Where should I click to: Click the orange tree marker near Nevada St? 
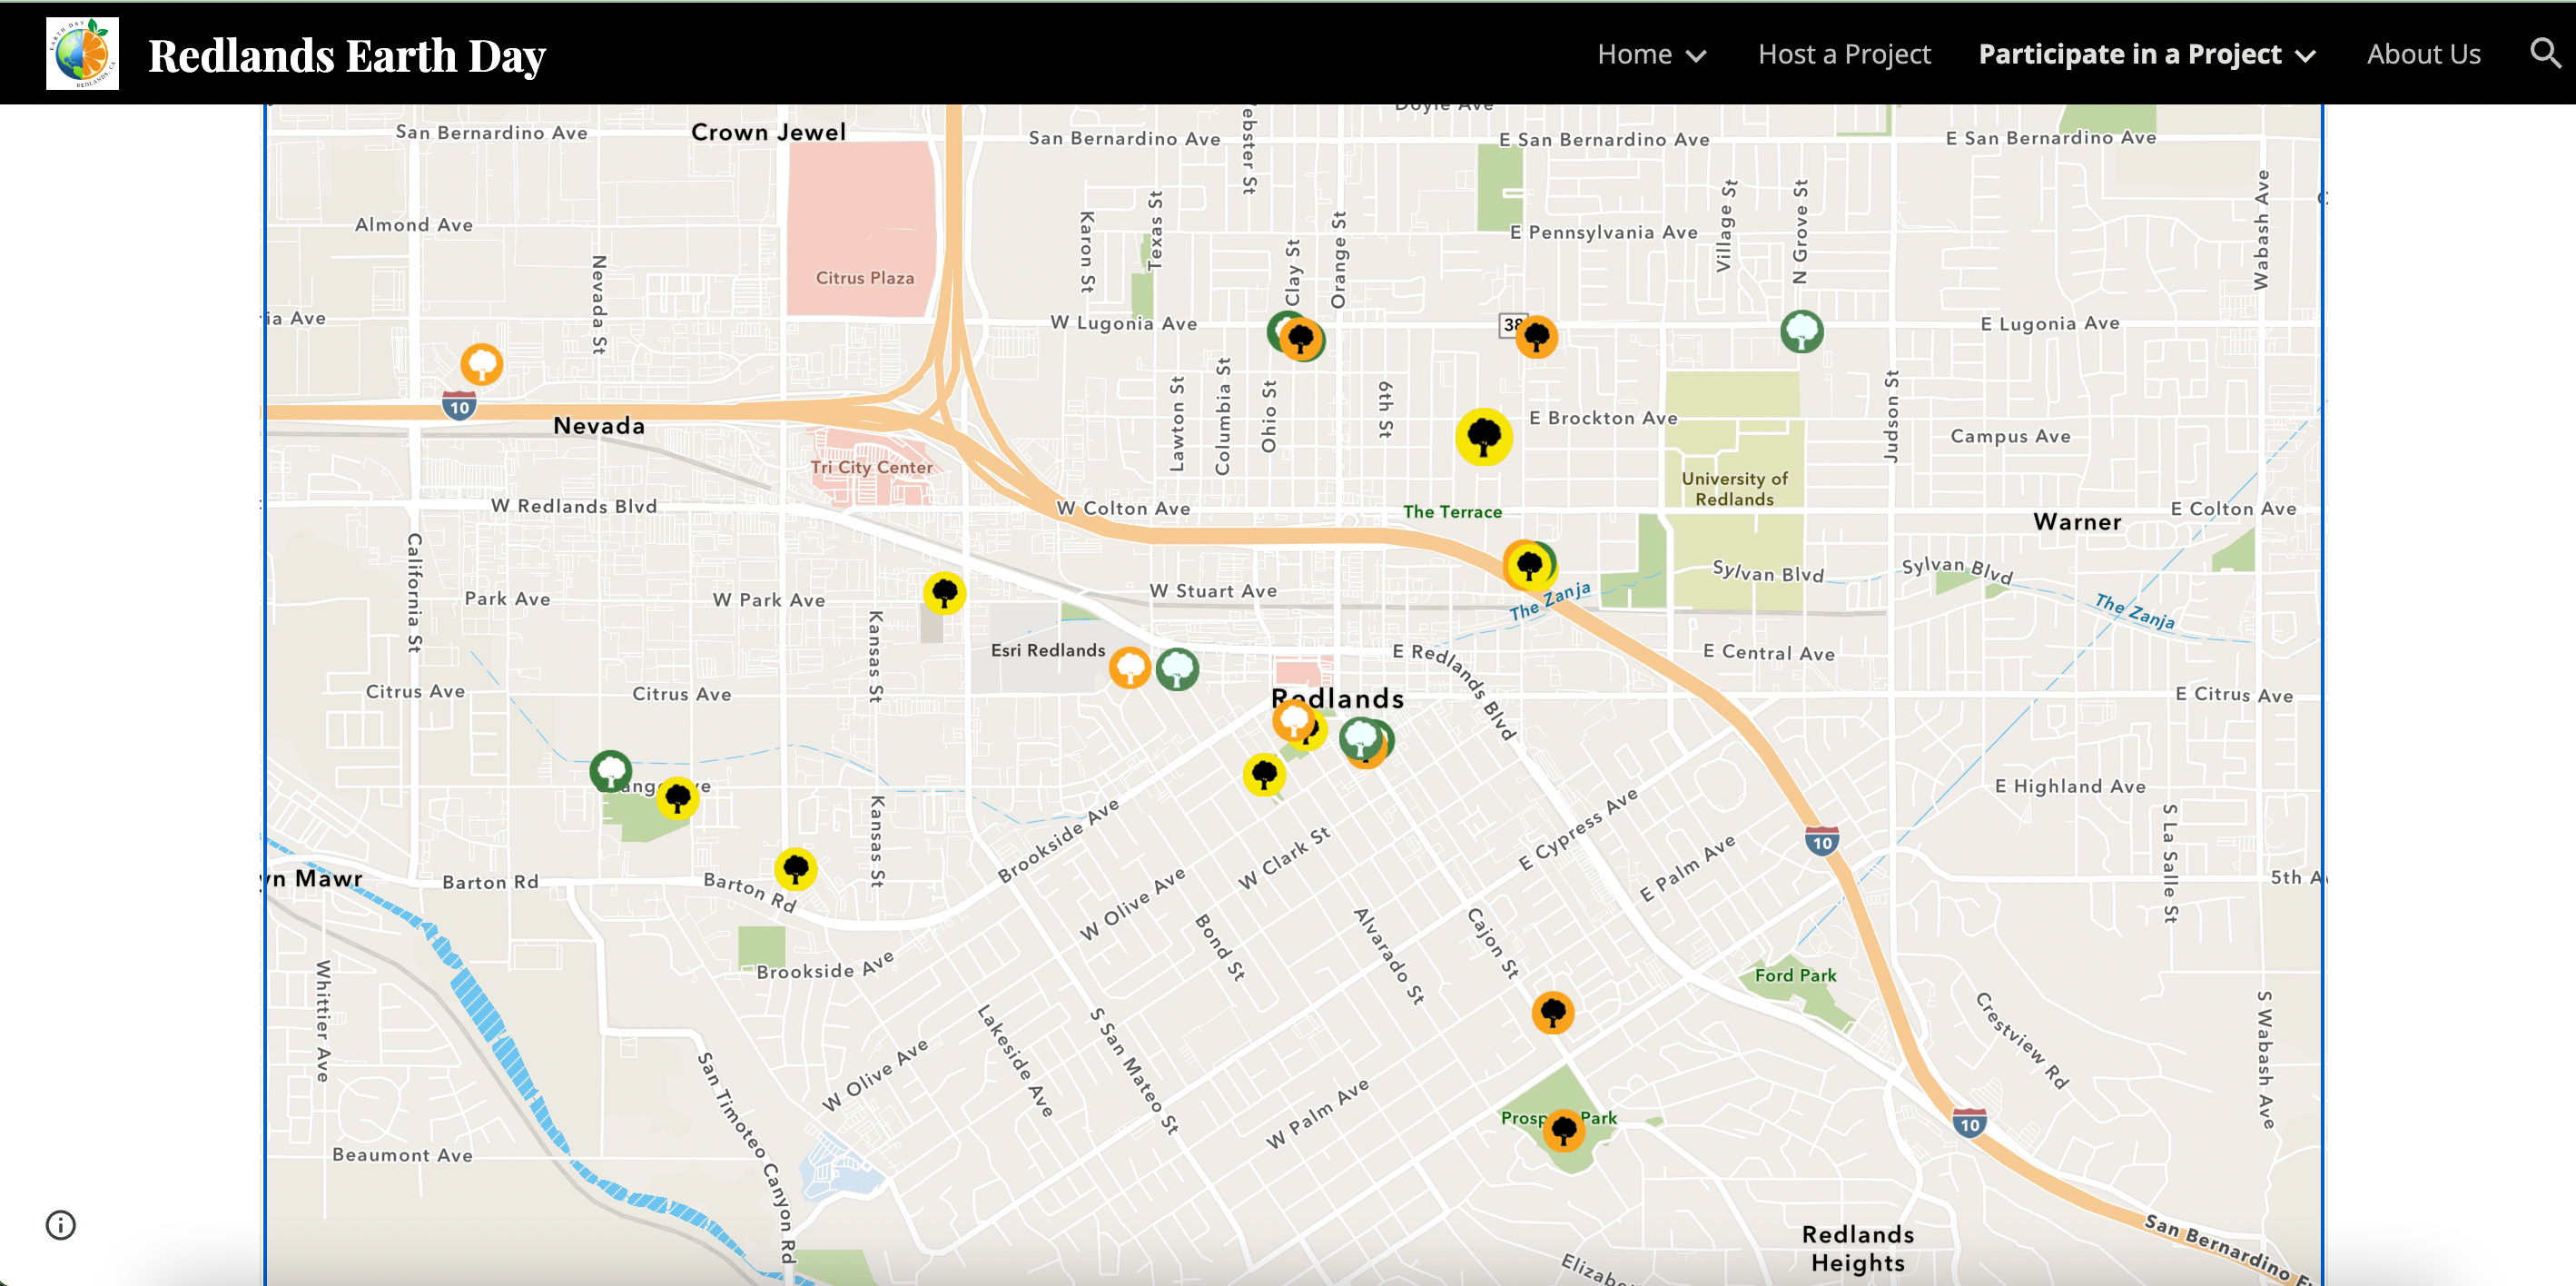click(x=481, y=364)
